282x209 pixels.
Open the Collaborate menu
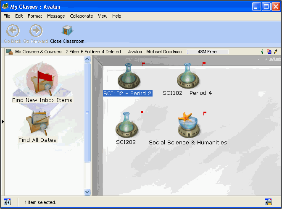pyautogui.click(x=82, y=16)
